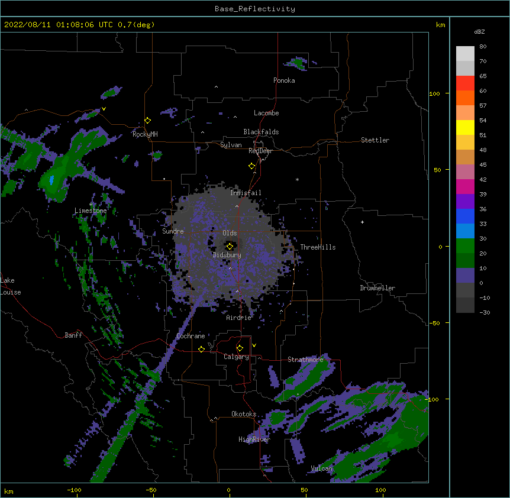This screenshot has height=498, width=510.
Task: Click the Airdrie city label
Action: (239, 318)
